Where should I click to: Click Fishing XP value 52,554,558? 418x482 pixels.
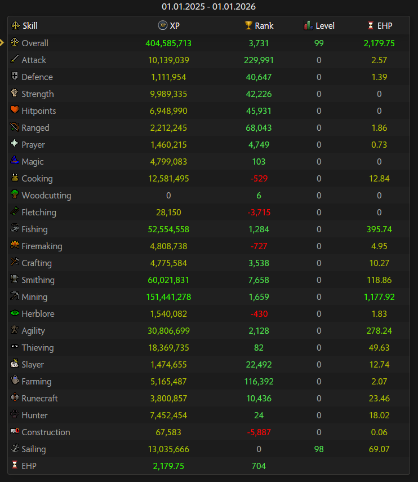(168, 229)
